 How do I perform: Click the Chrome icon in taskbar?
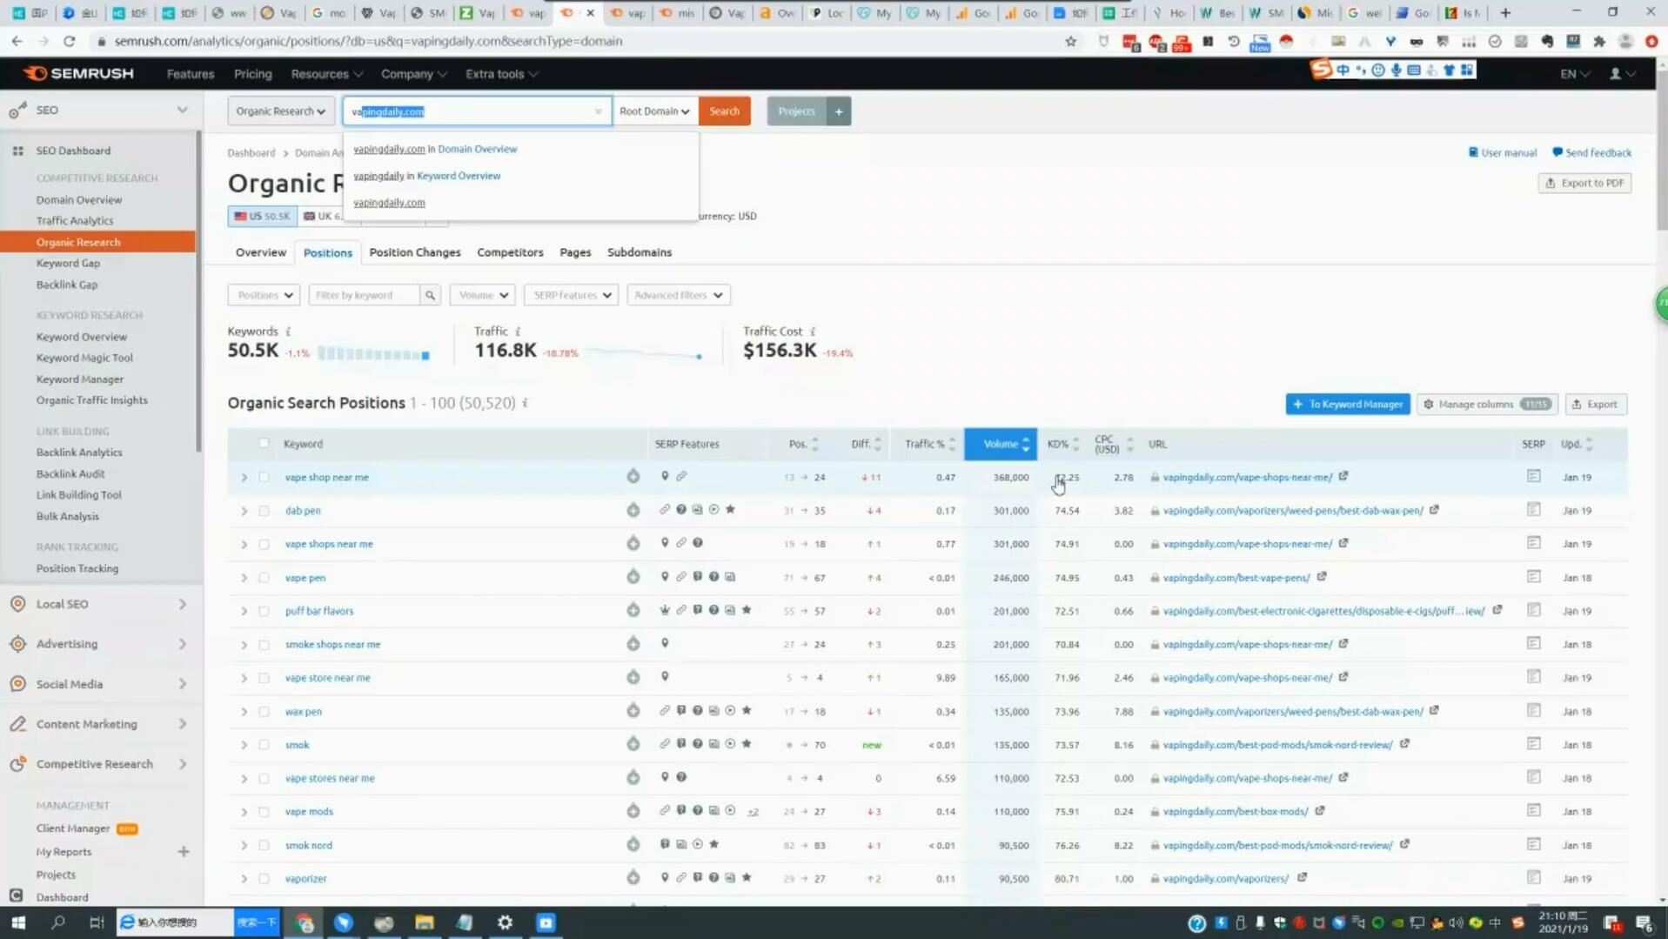coord(304,922)
